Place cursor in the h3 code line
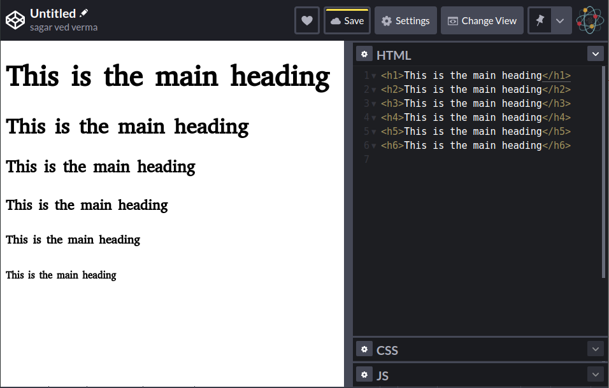The image size is (609, 388). [x=476, y=103]
